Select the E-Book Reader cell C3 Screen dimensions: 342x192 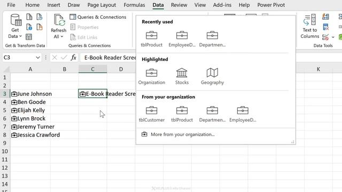coord(92,94)
